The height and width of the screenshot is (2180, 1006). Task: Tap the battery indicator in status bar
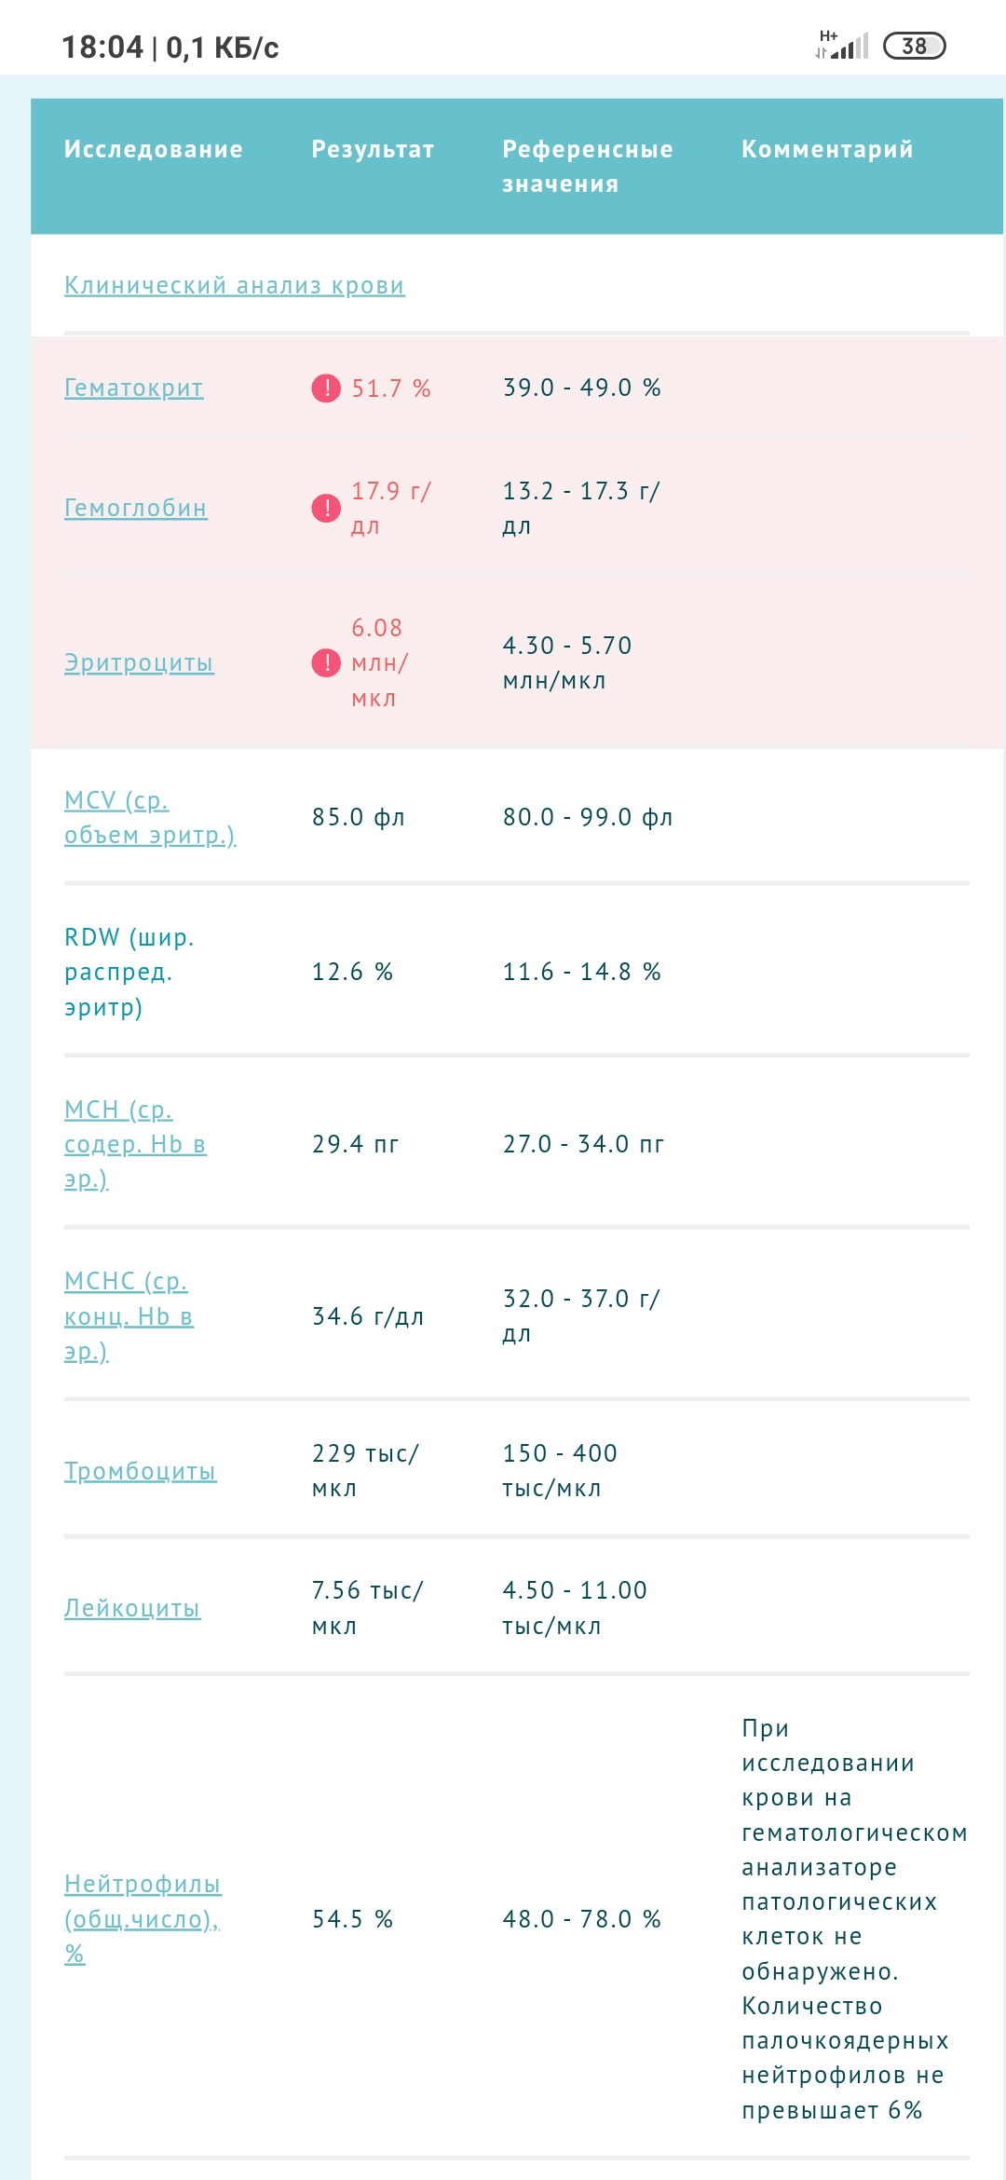pos(914,46)
